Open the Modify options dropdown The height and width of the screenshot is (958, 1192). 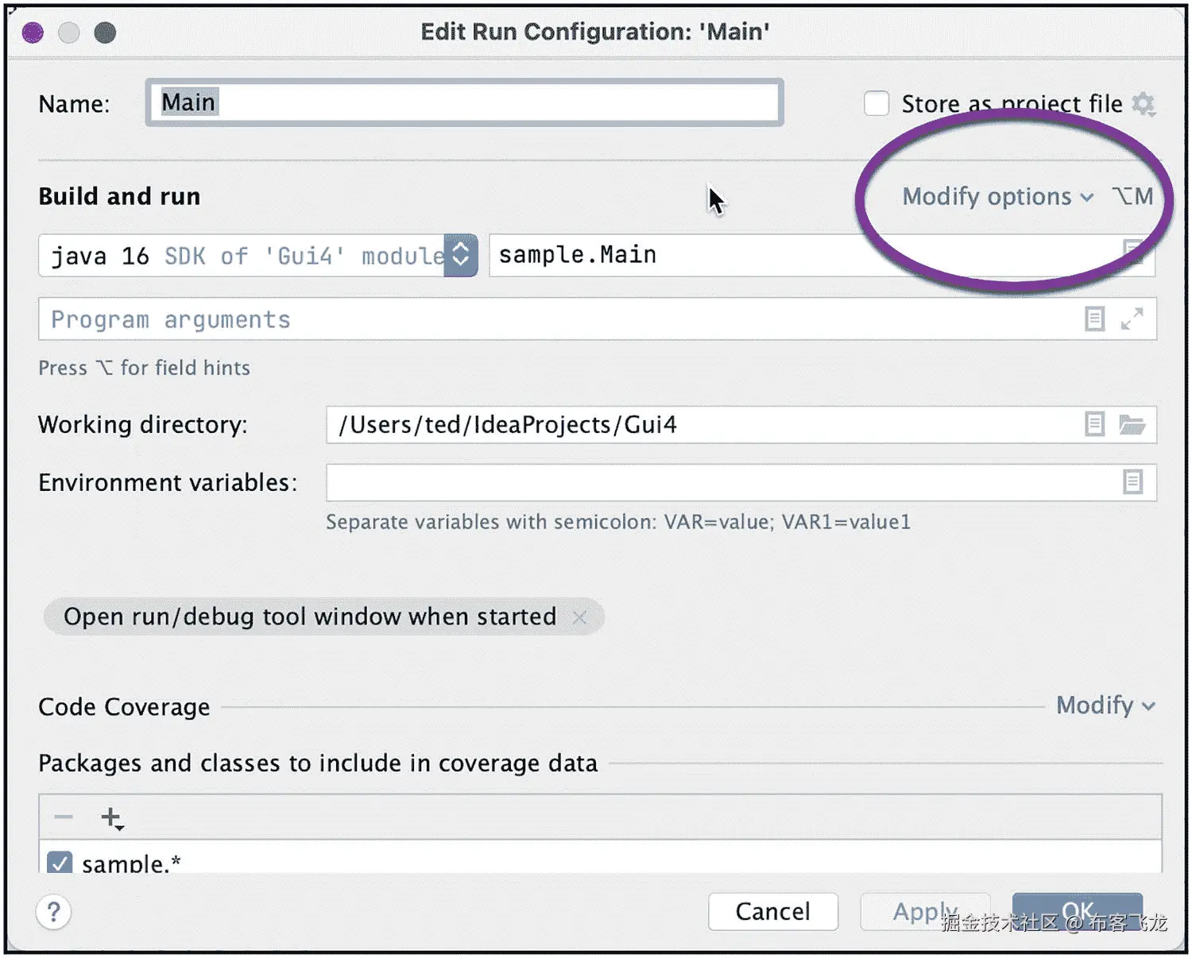pyautogui.click(x=998, y=196)
